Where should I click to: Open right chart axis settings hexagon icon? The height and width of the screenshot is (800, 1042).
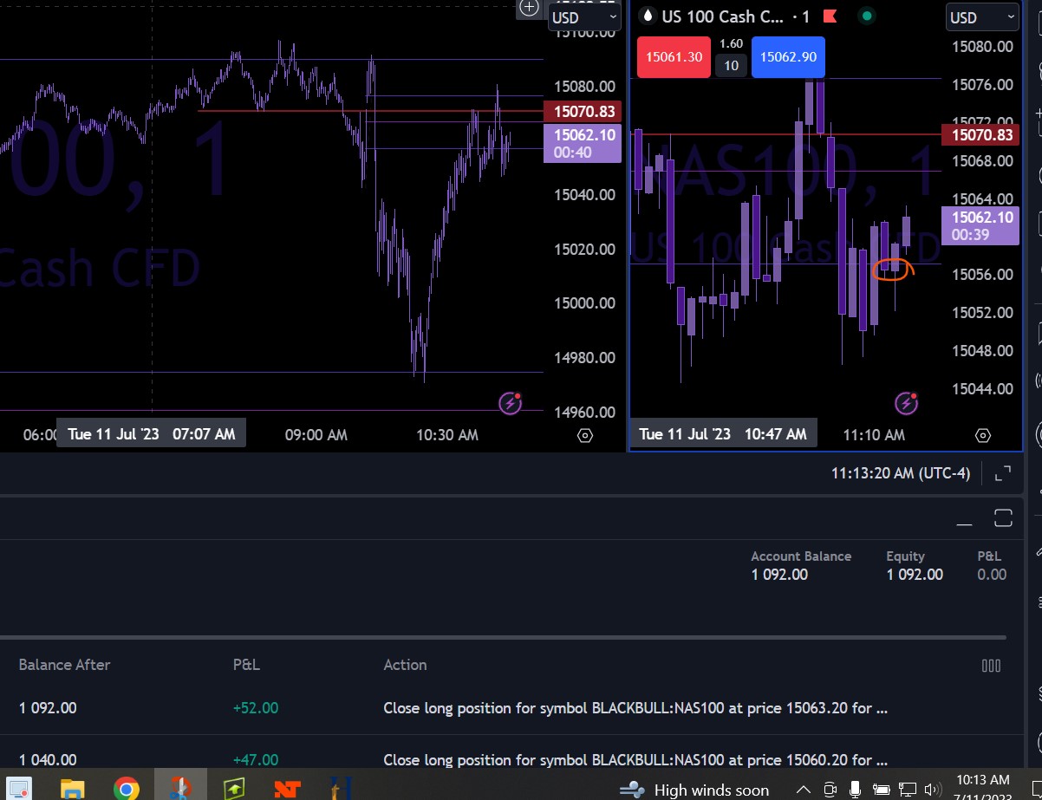pyautogui.click(x=982, y=435)
